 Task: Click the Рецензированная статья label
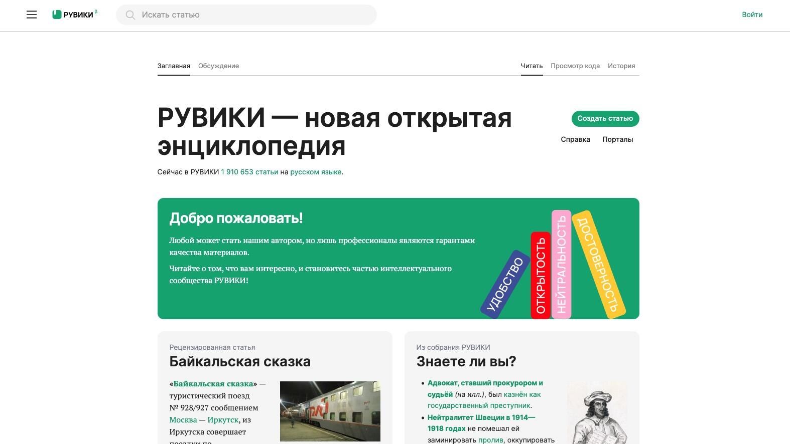click(x=212, y=347)
